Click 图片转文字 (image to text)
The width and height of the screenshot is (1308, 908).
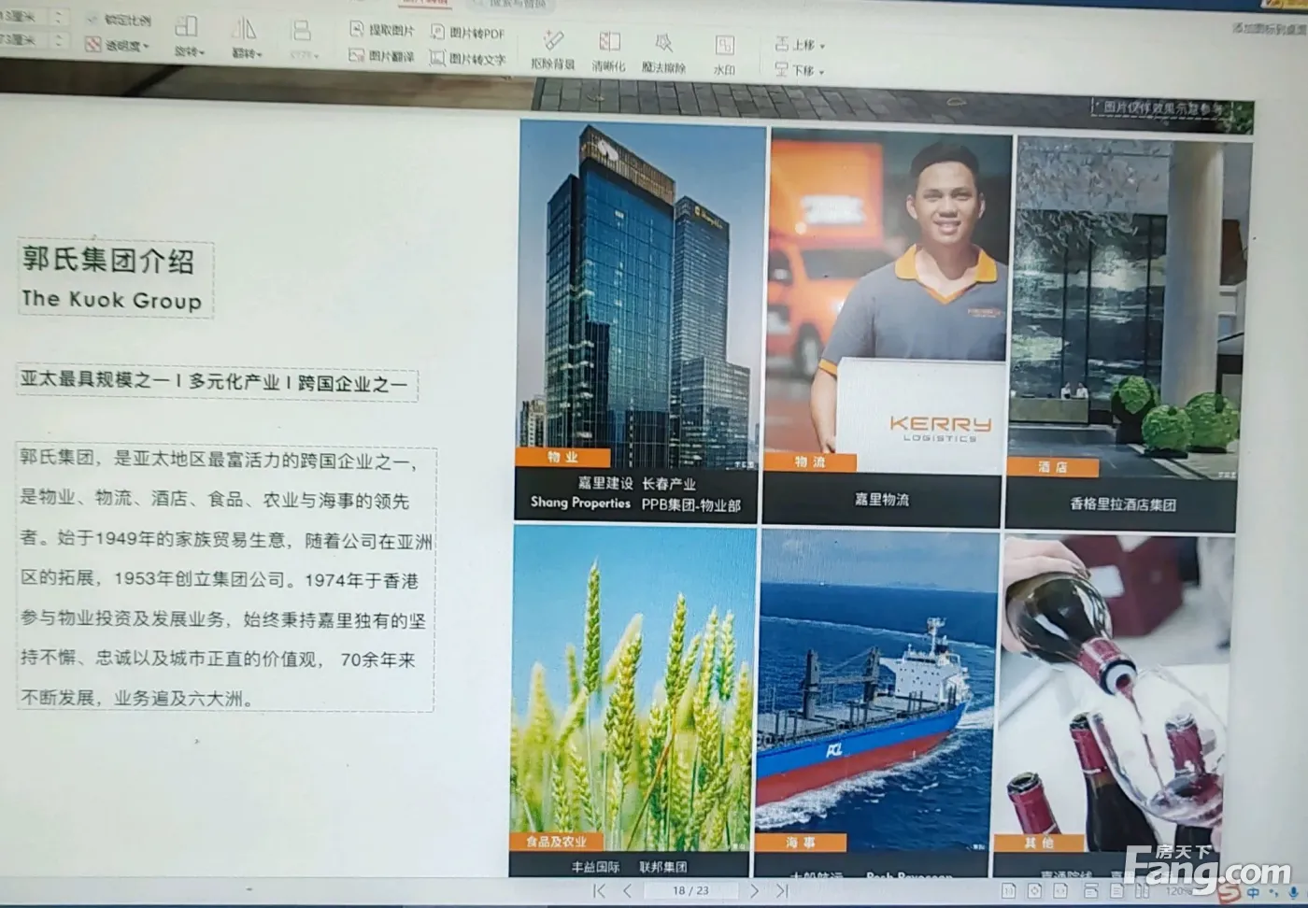467,59
